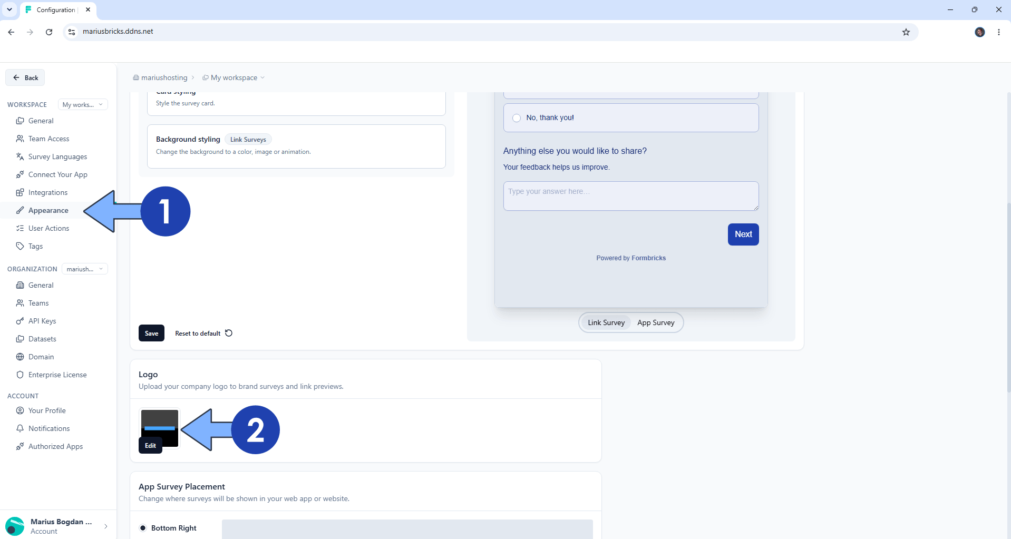
Task: Open Enterprise License menu item
Action: pyautogui.click(x=58, y=375)
